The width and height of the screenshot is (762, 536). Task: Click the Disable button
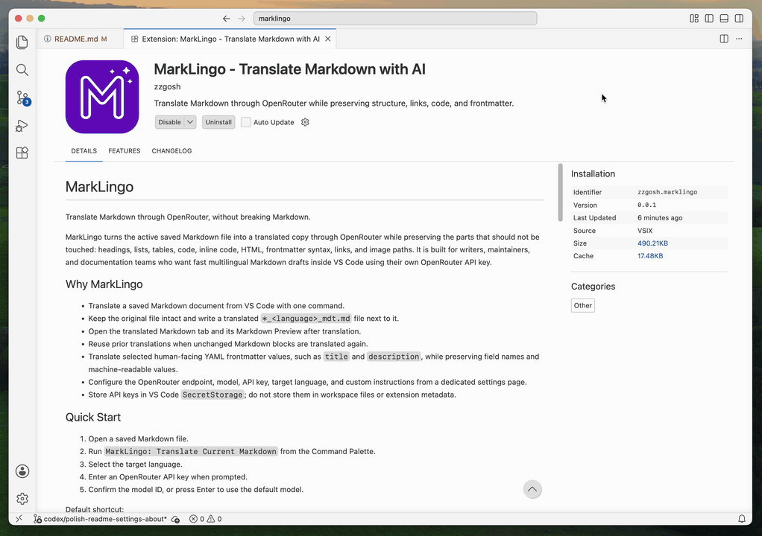pos(169,122)
